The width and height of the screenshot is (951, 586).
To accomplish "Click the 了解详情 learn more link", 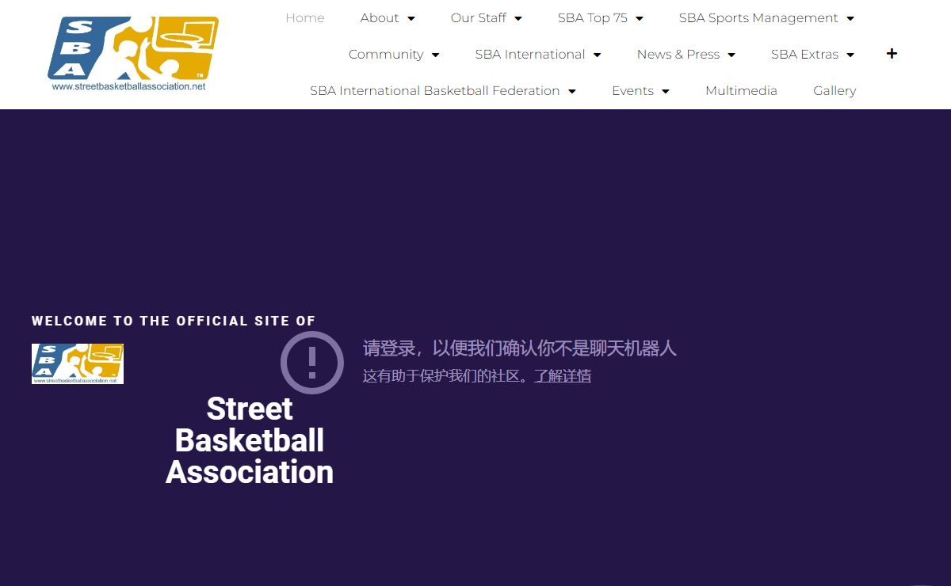I will pos(563,376).
